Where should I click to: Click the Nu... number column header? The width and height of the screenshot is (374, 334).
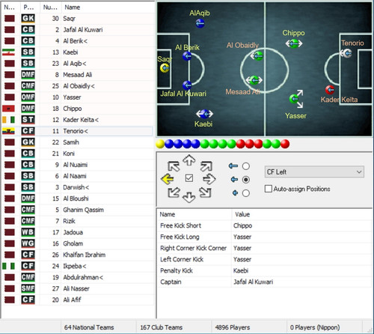[x=51, y=7]
